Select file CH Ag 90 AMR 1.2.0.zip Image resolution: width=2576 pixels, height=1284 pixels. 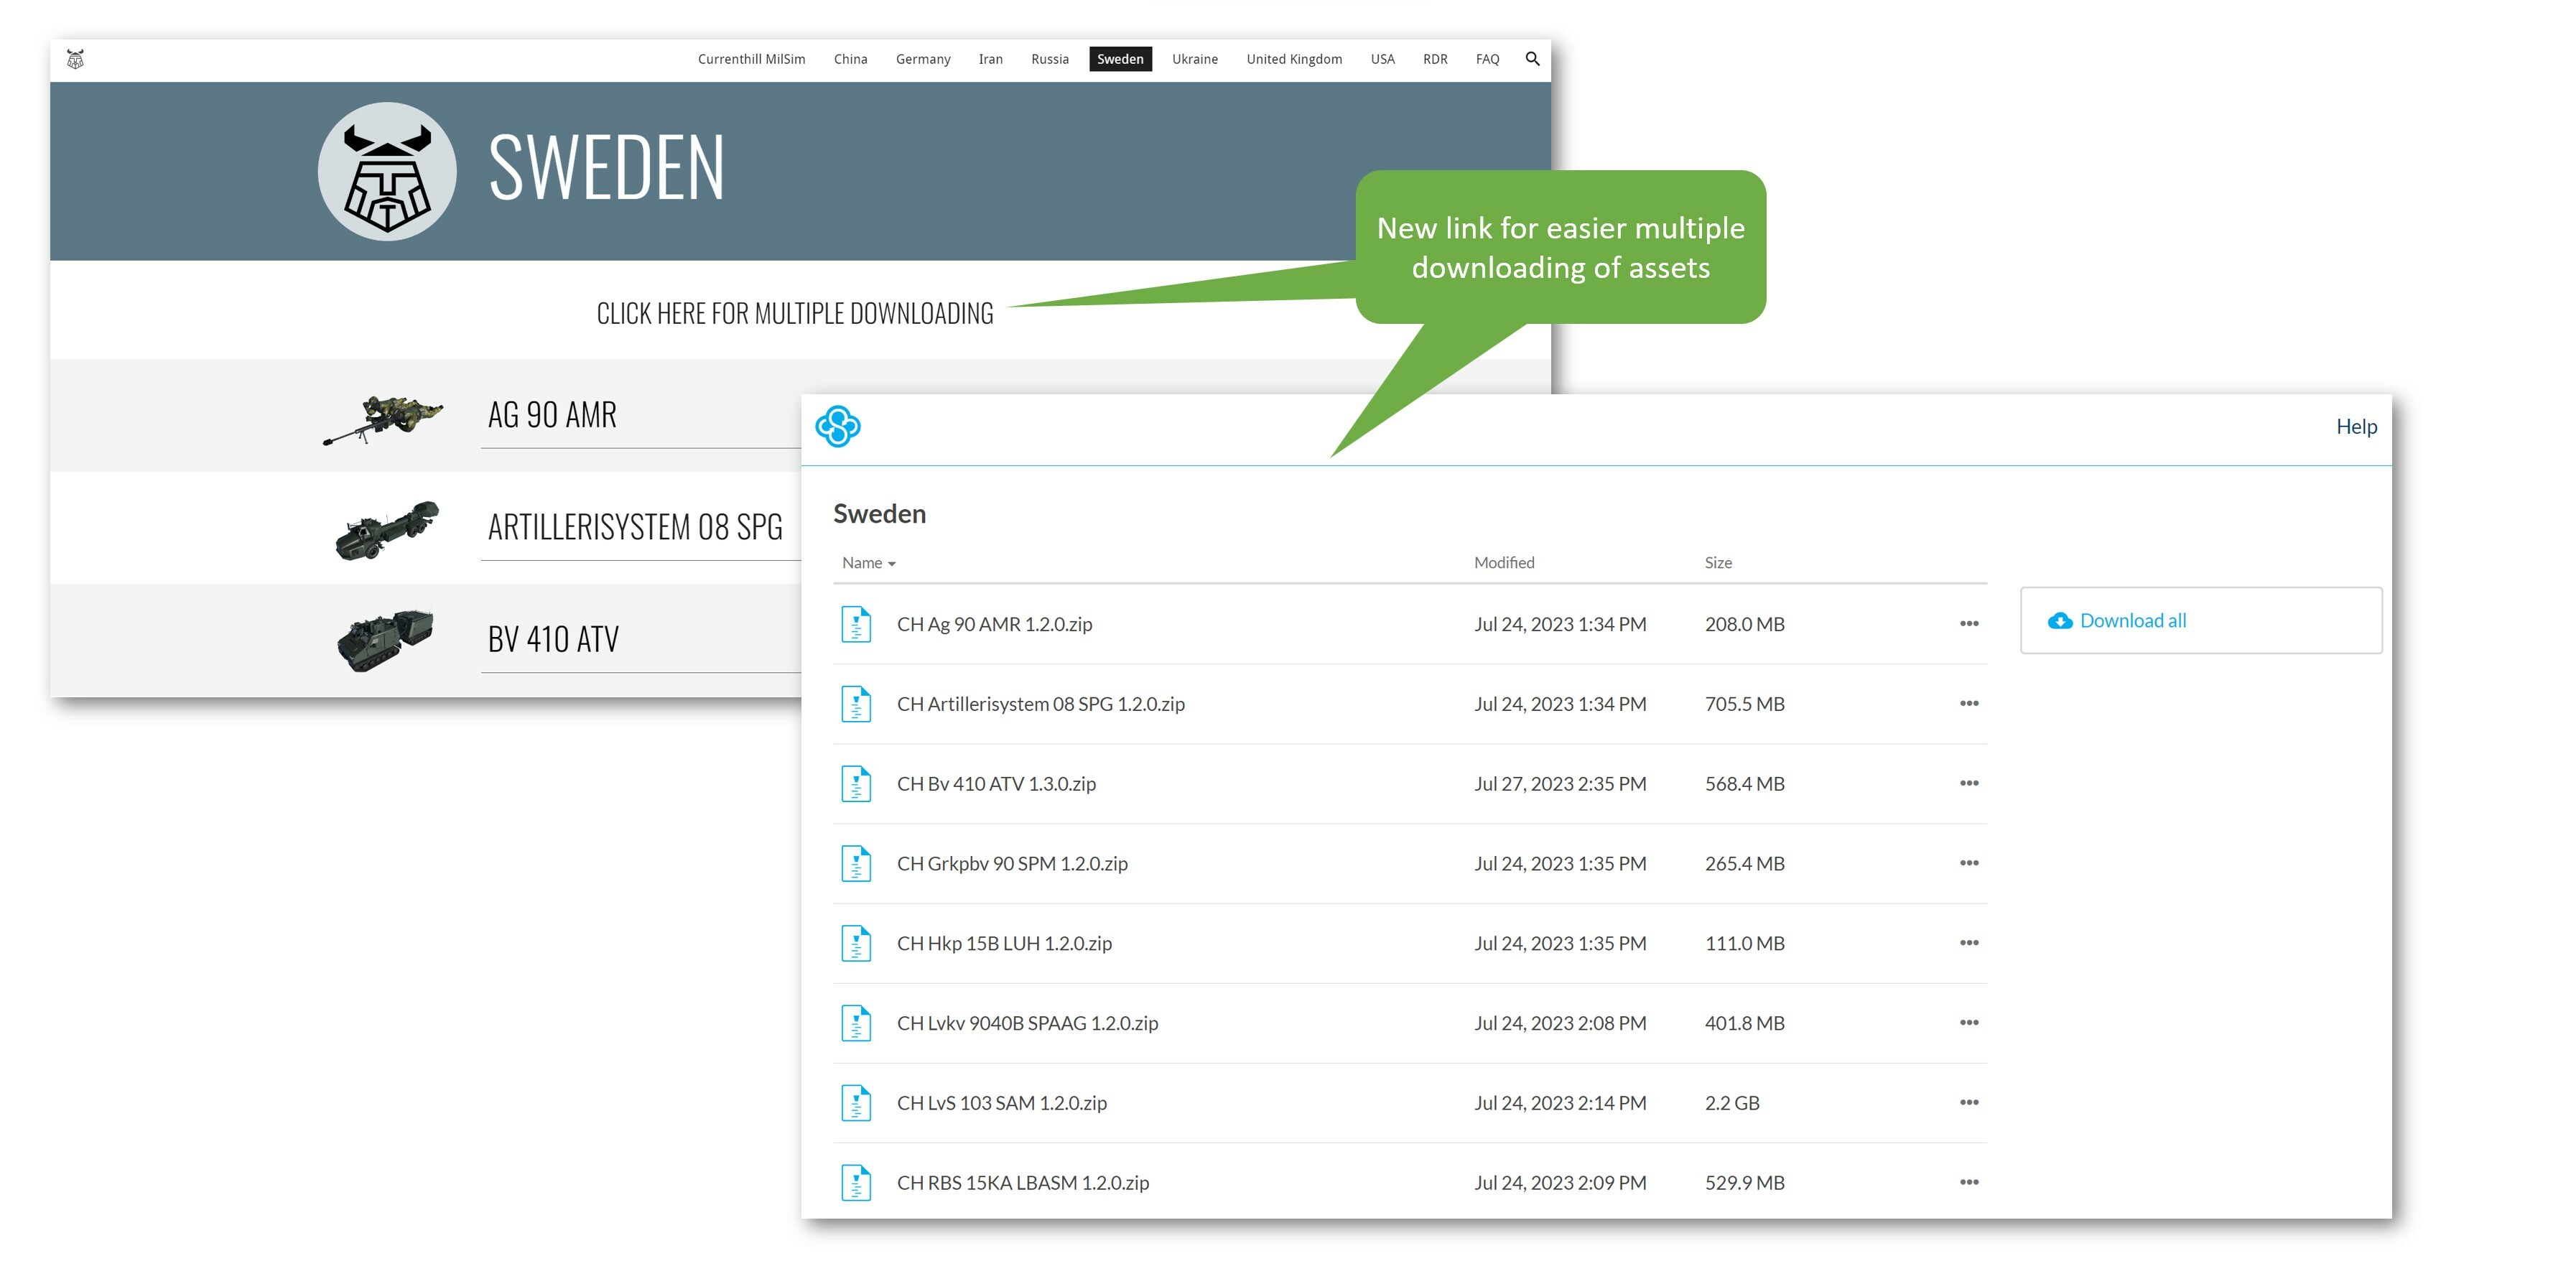point(994,624)
